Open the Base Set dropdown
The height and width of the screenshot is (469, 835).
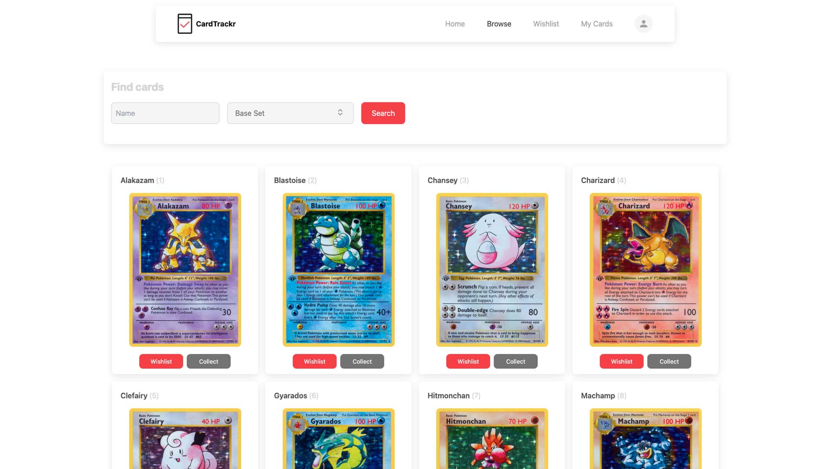[290, 113]
